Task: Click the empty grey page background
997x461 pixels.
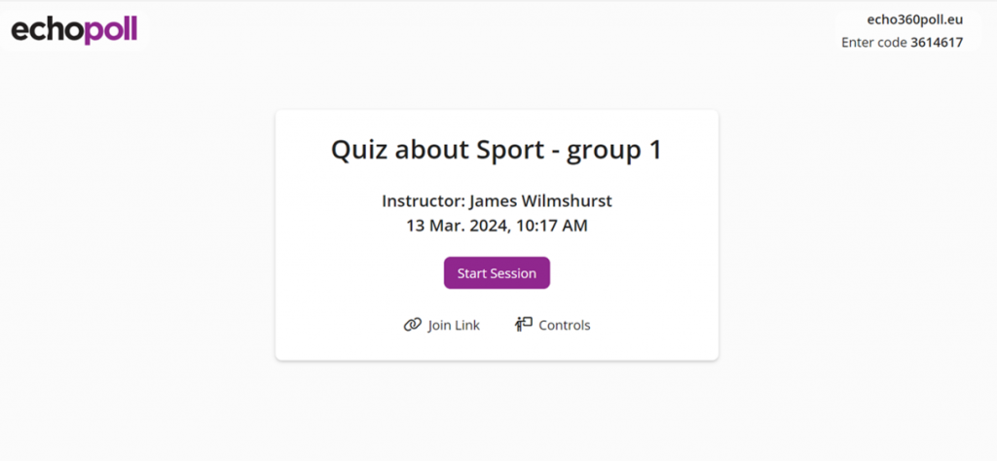Action: [x=146, y=292]
